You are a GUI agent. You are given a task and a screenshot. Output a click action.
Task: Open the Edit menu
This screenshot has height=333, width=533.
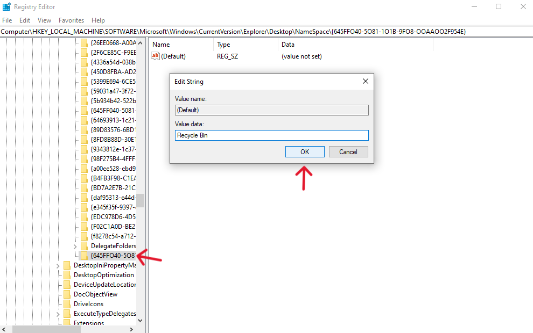(24, 20)
